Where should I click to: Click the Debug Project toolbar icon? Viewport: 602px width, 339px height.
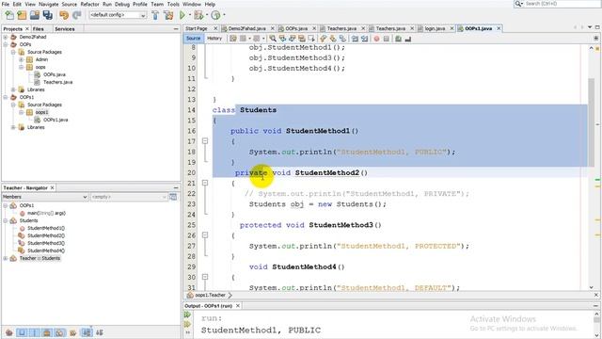[198, 15]
